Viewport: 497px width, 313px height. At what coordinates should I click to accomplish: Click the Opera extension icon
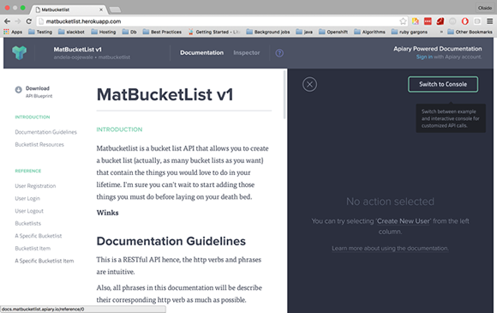coord(465,21)
